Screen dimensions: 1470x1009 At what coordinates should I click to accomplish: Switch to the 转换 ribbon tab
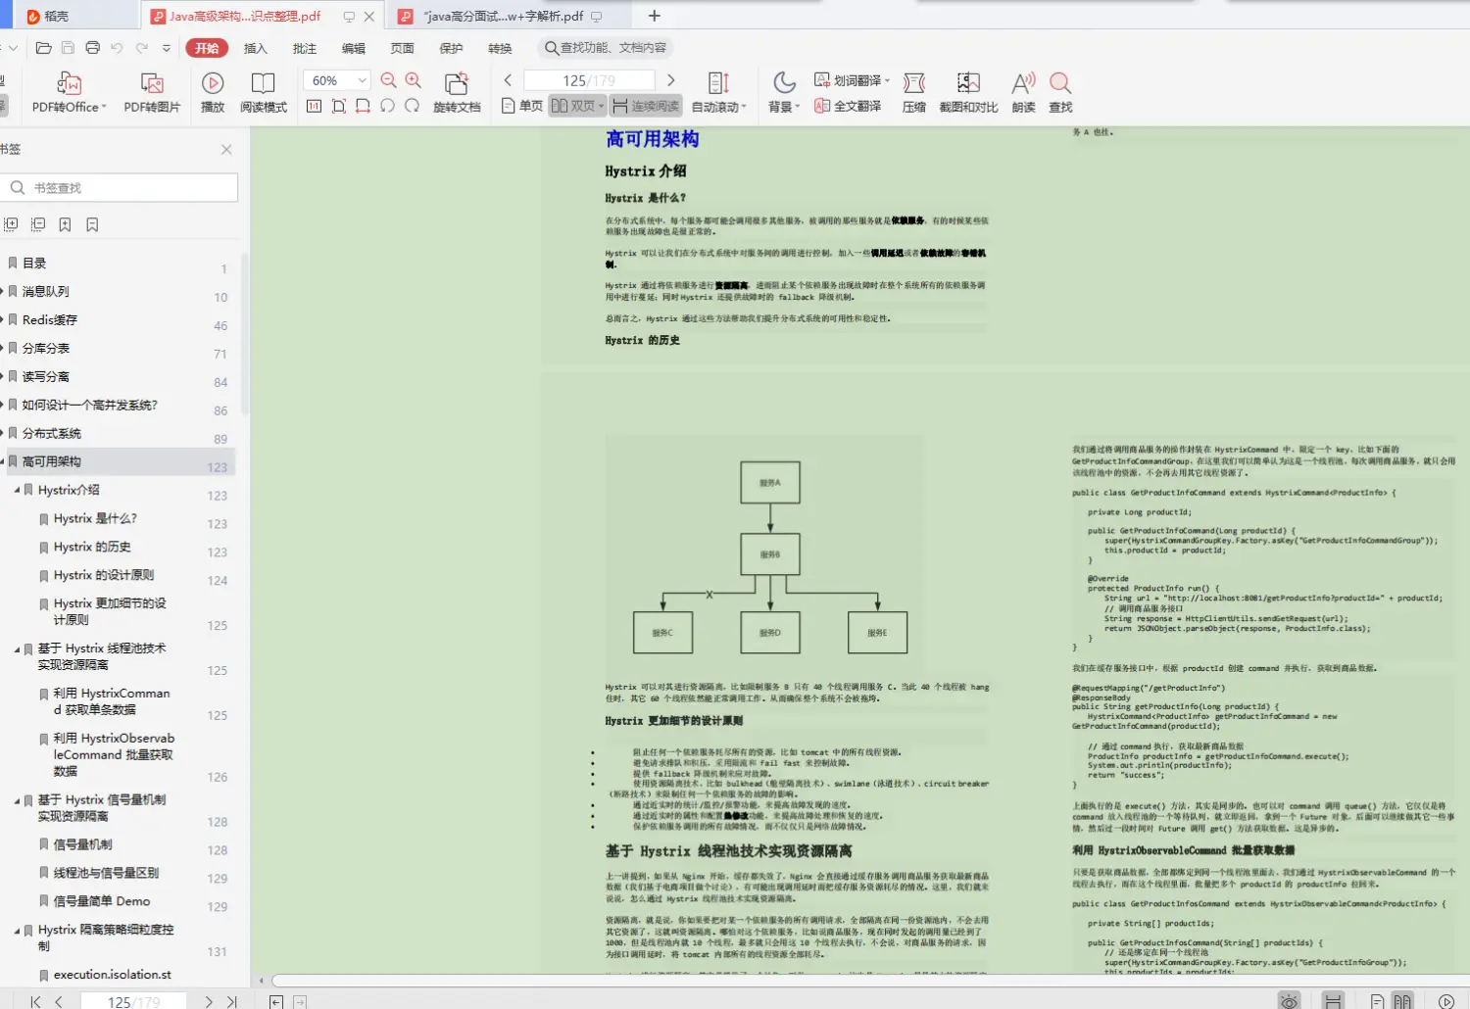[x=501, y=48]
